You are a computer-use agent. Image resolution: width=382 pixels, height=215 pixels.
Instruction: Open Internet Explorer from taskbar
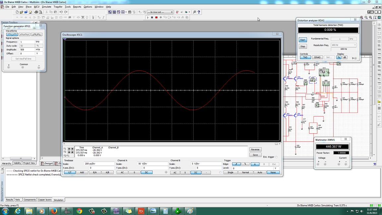tap(18, 211)
